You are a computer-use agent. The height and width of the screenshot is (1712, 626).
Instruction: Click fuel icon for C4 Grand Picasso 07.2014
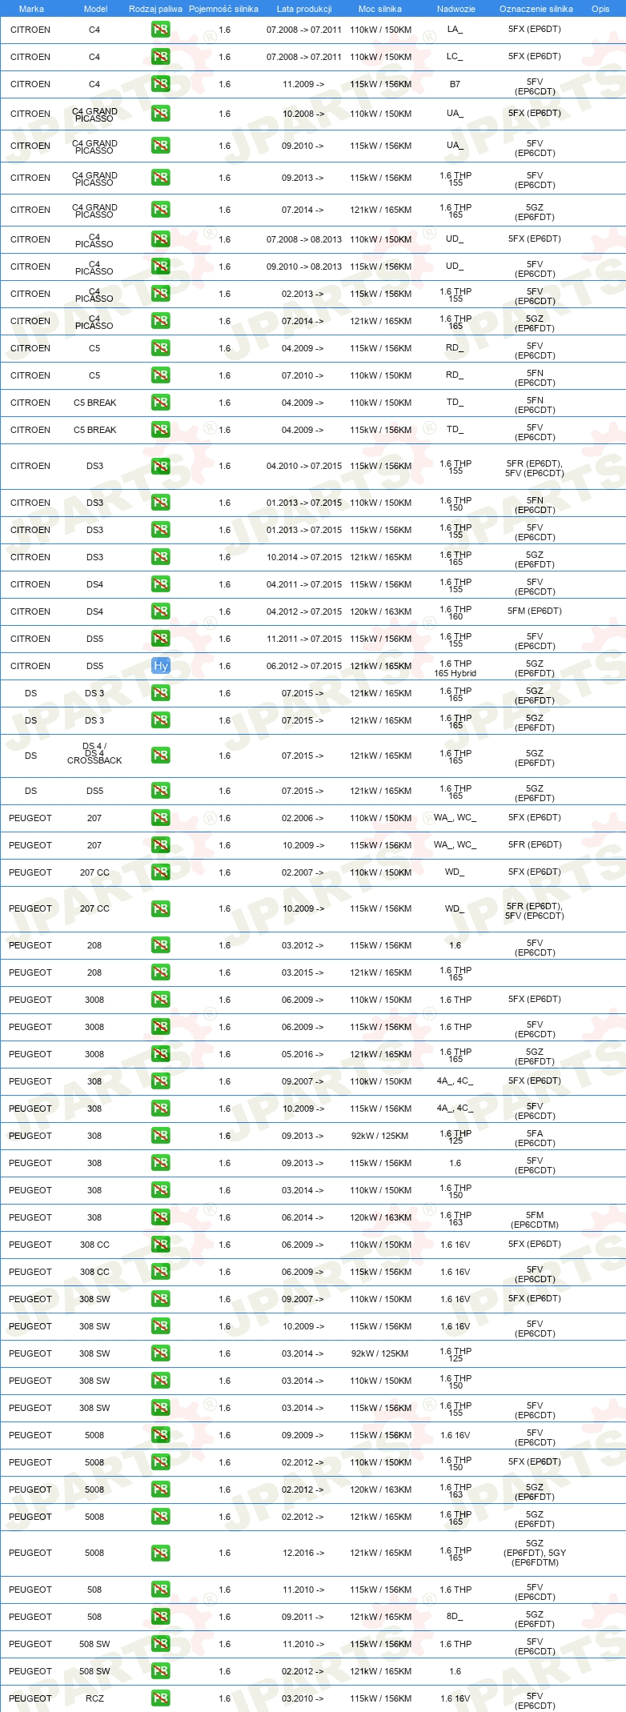160,210
